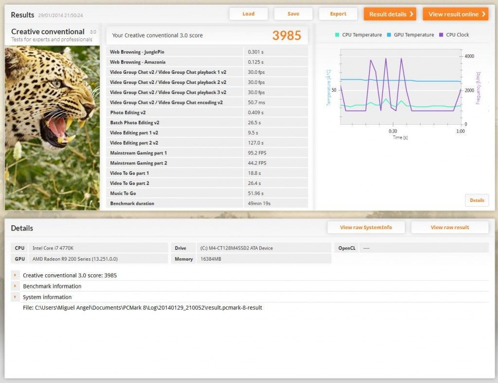Select Music To Go row
Screen dimensions: 498x383
click(x=207, y=193)
